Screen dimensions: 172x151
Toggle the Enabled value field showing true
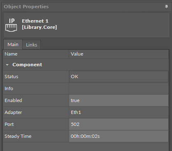119,100
